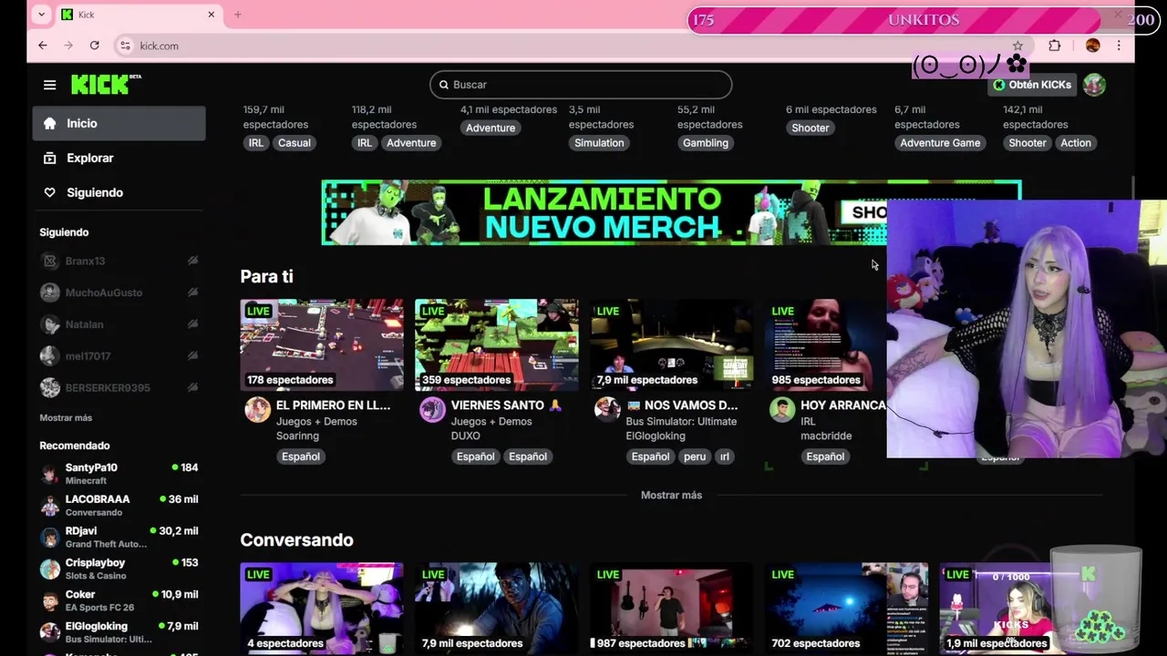Click ElGlogloking avatar under Para ti
The width and height of the screenshot is (1167, 656).
click(x=607, y=409)
